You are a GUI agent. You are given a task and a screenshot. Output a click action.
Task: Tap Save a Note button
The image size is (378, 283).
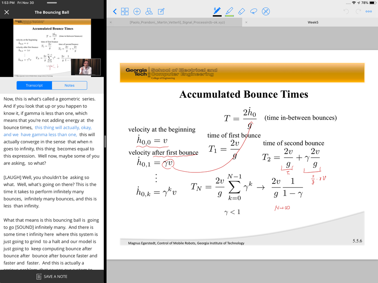pos(52,276)
